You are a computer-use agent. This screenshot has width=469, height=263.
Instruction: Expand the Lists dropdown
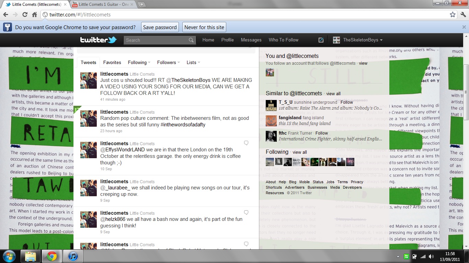point(193,62)
